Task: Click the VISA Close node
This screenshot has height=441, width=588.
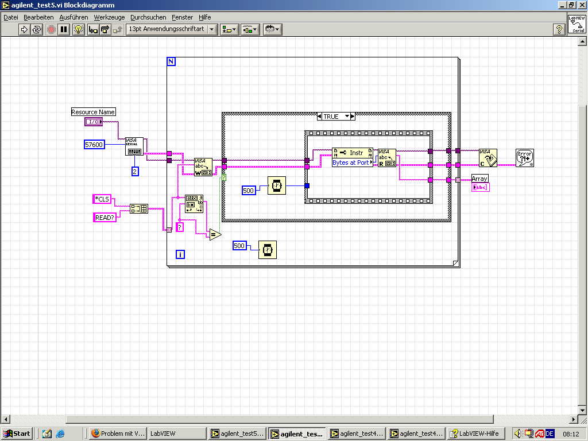Action: (488, 158)
